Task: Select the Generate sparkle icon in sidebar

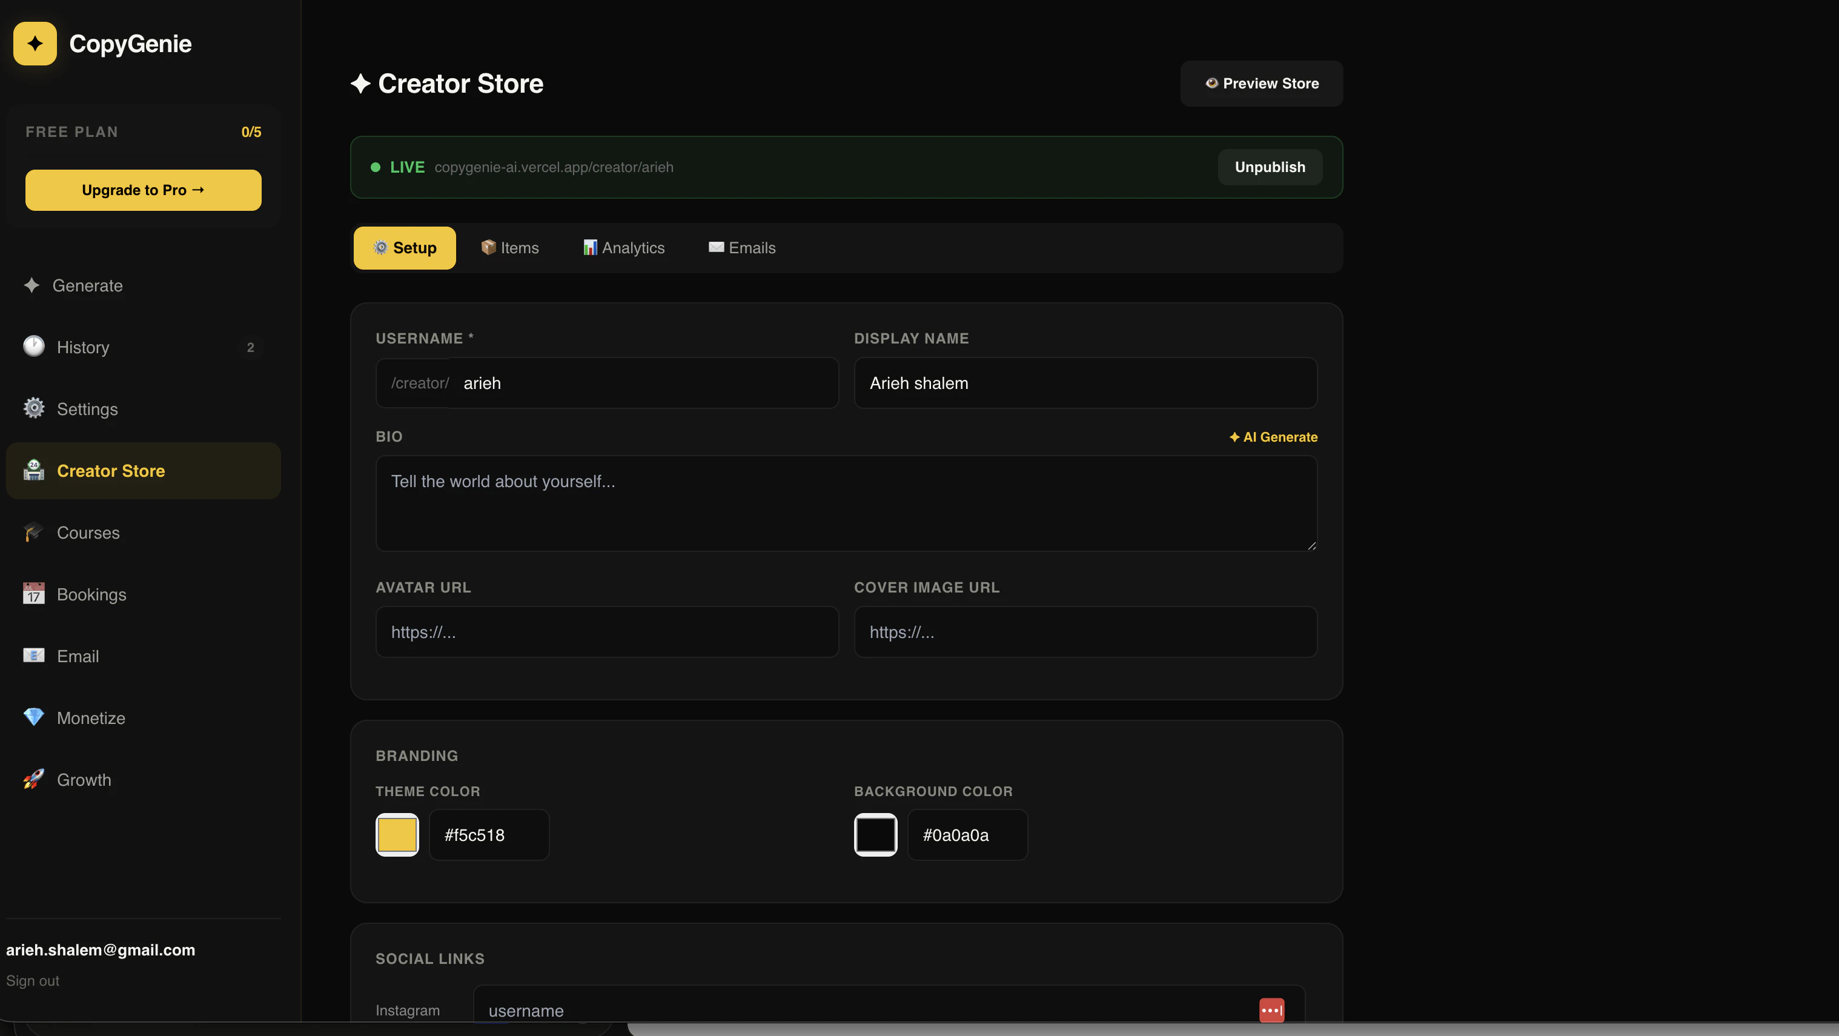Action: [32, 285]
